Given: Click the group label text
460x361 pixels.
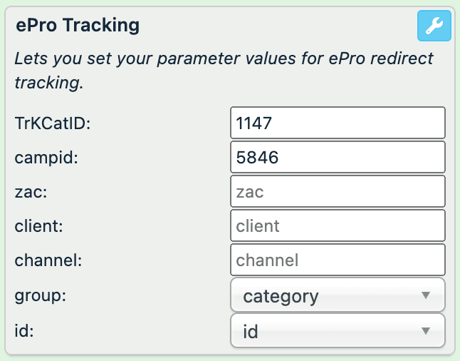Looking at the screenshot, I should [x=40, y=295].
